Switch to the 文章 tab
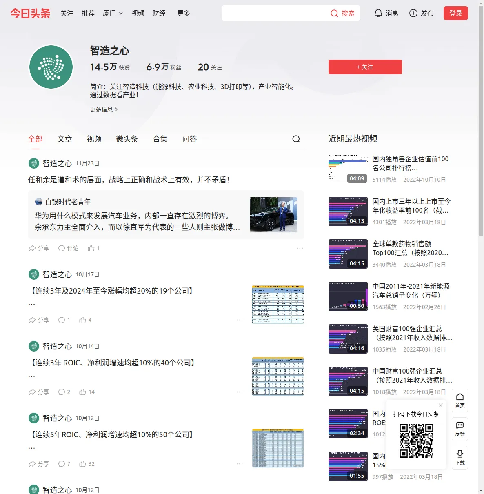Viewport: 484px width, 494px height. 65,139
